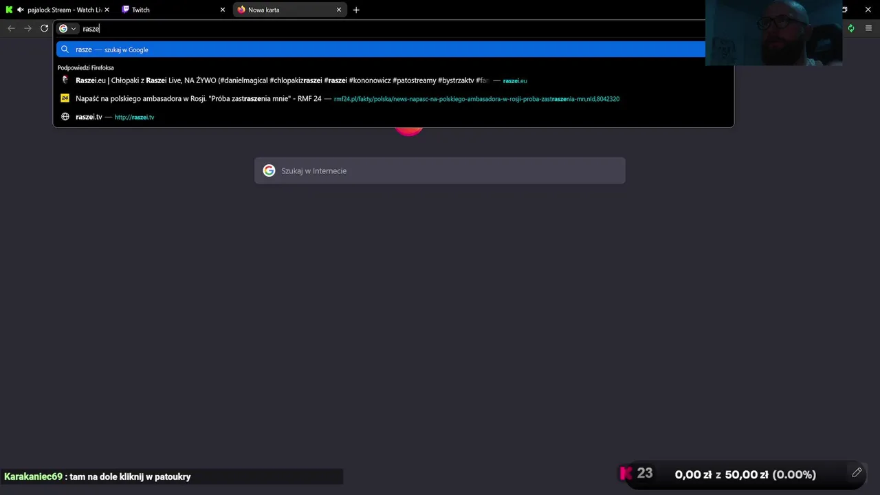
Task: Open the RMF 24 ambassador article suggestion
Action: 393,98
